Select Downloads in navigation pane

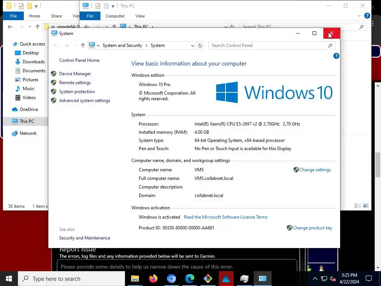coord(33,62)
